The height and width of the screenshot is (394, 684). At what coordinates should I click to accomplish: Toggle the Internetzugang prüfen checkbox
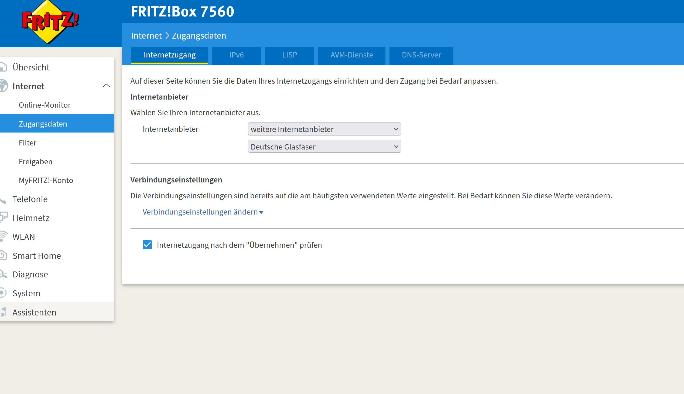[147, 245]
